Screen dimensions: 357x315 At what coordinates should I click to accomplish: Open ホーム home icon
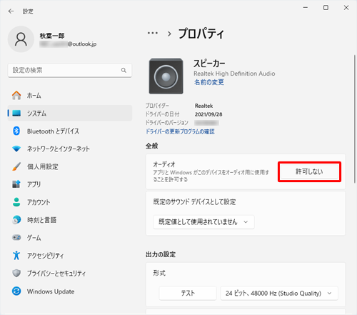click(16, 96)
